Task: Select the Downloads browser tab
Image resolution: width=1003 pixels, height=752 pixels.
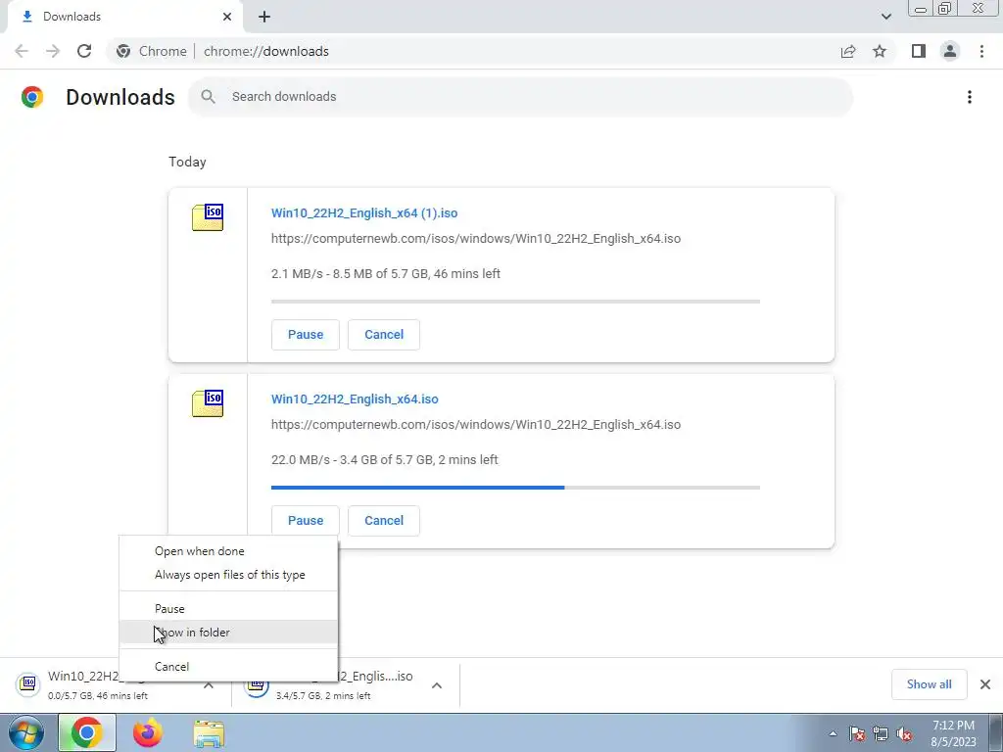Action: pos(124,18)
